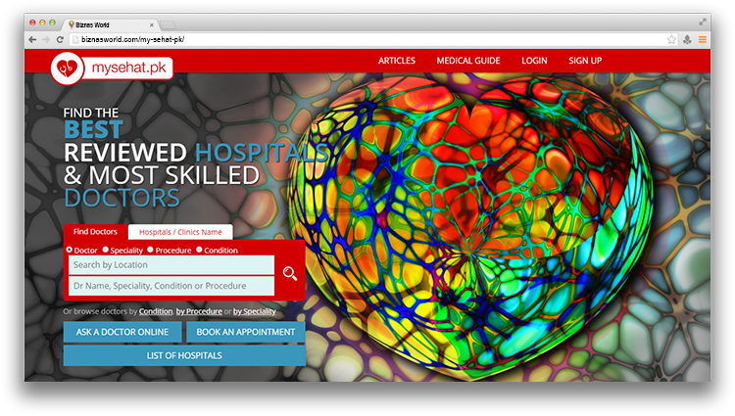Click the browser back arrow
735x416 pixels.
coord(32,39)
